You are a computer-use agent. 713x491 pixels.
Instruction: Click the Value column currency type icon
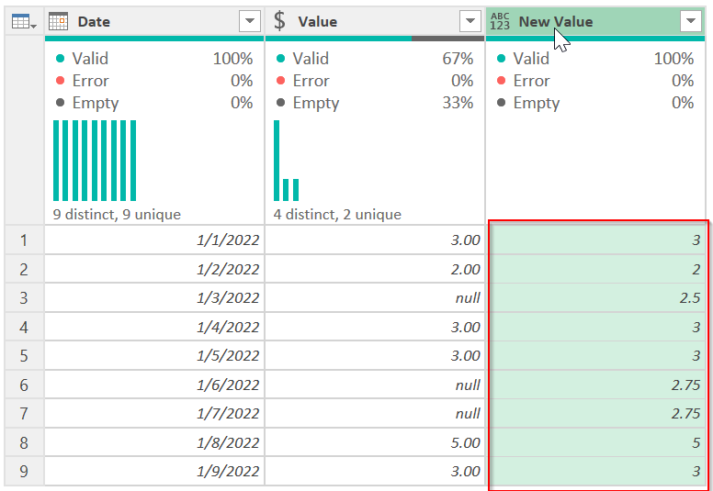pyautogui.click(x=279, y=21)
